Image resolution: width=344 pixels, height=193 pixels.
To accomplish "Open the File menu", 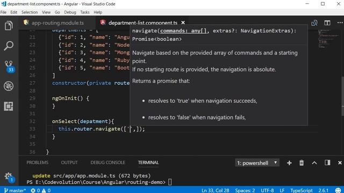I will click(x=3, y=12).
